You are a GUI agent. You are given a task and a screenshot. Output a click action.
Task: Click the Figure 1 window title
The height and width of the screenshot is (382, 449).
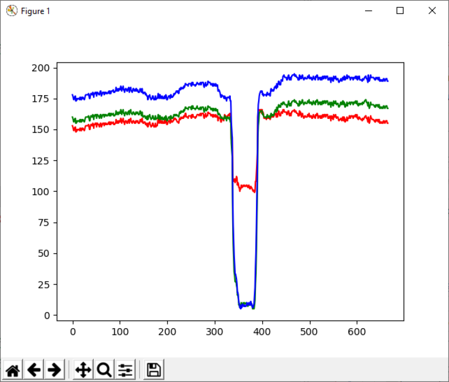coord(35,11)
